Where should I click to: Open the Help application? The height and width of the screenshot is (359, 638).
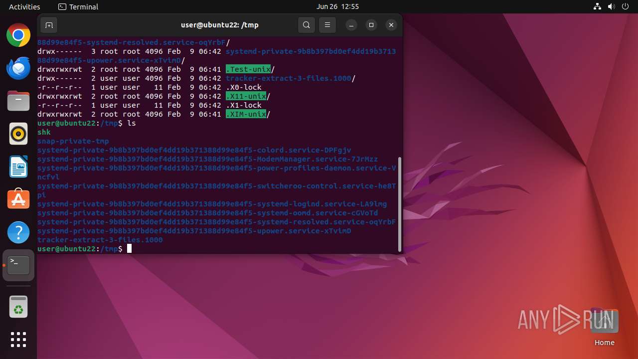click(x=18, y=233)
